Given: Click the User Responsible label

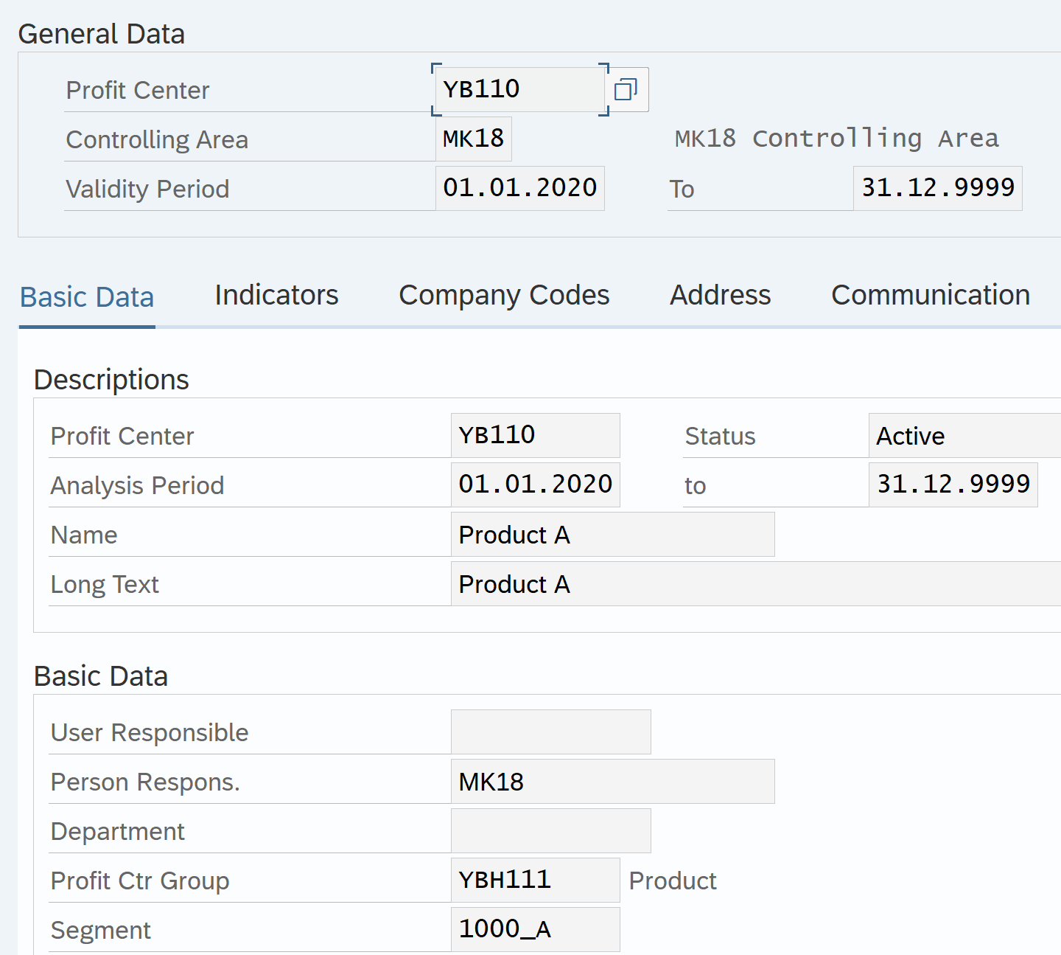Looking at the screenshot, I should click(x=150, y=732).
